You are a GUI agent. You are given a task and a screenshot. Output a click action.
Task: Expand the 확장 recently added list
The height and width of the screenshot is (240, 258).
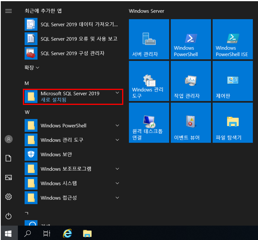pyautogui.click(x=32, y=68)
